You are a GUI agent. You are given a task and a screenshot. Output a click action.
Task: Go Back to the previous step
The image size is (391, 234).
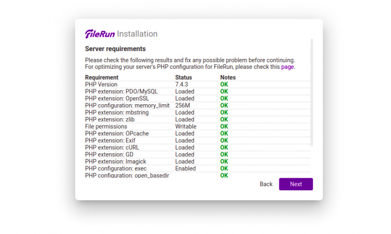click(x=266, y=184)
